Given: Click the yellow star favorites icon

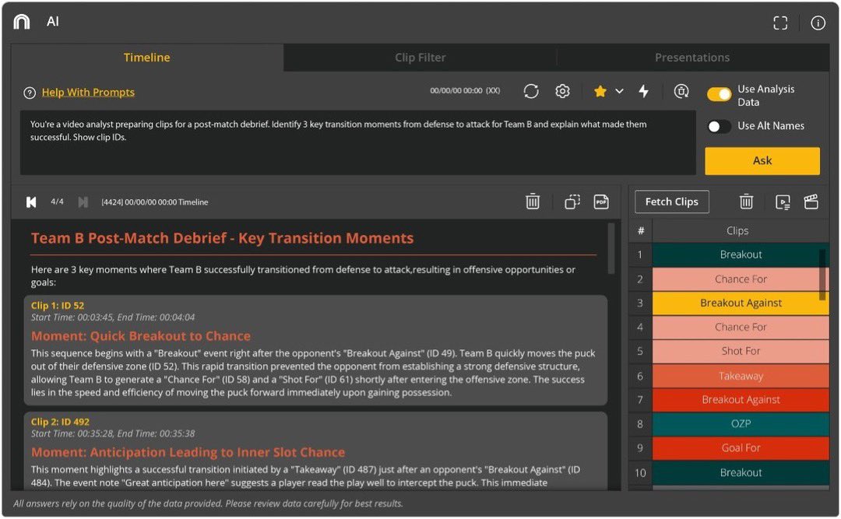Looking at the screenshot, I should pos(600,91).
